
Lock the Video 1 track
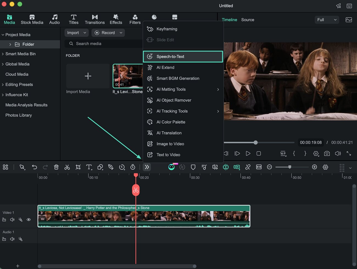tap(4, 220)
